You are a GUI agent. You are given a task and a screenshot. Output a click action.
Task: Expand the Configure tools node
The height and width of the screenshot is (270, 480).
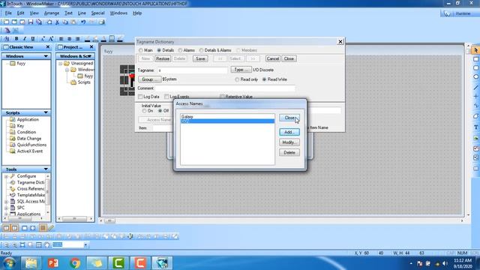[x=6, y=177]
